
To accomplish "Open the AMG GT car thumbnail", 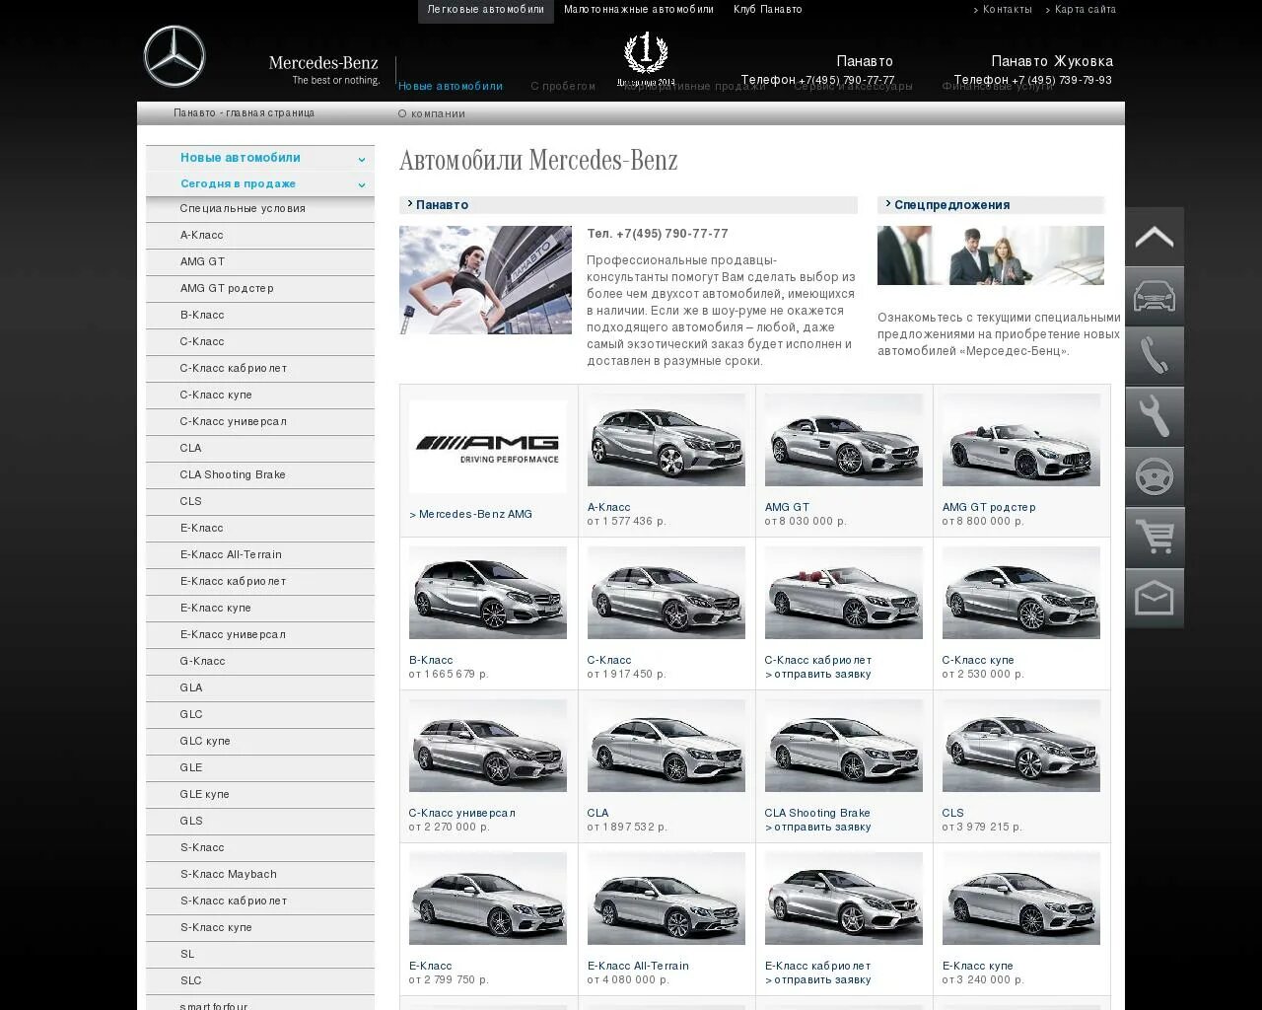I will tap(844, 440).
